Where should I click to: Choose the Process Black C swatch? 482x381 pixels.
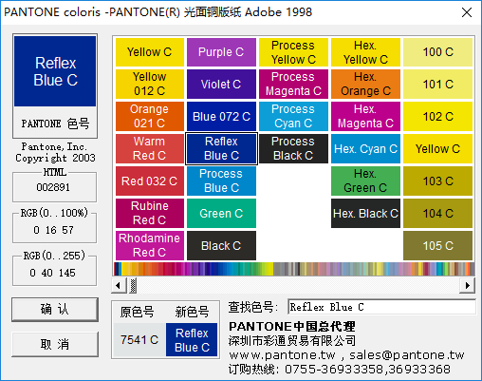(293, 149)
